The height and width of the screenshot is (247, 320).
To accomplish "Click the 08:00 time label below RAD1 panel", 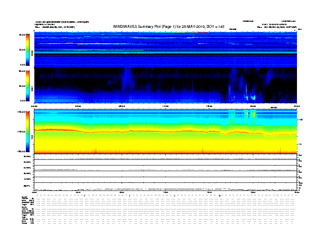I will coord(122,106).
